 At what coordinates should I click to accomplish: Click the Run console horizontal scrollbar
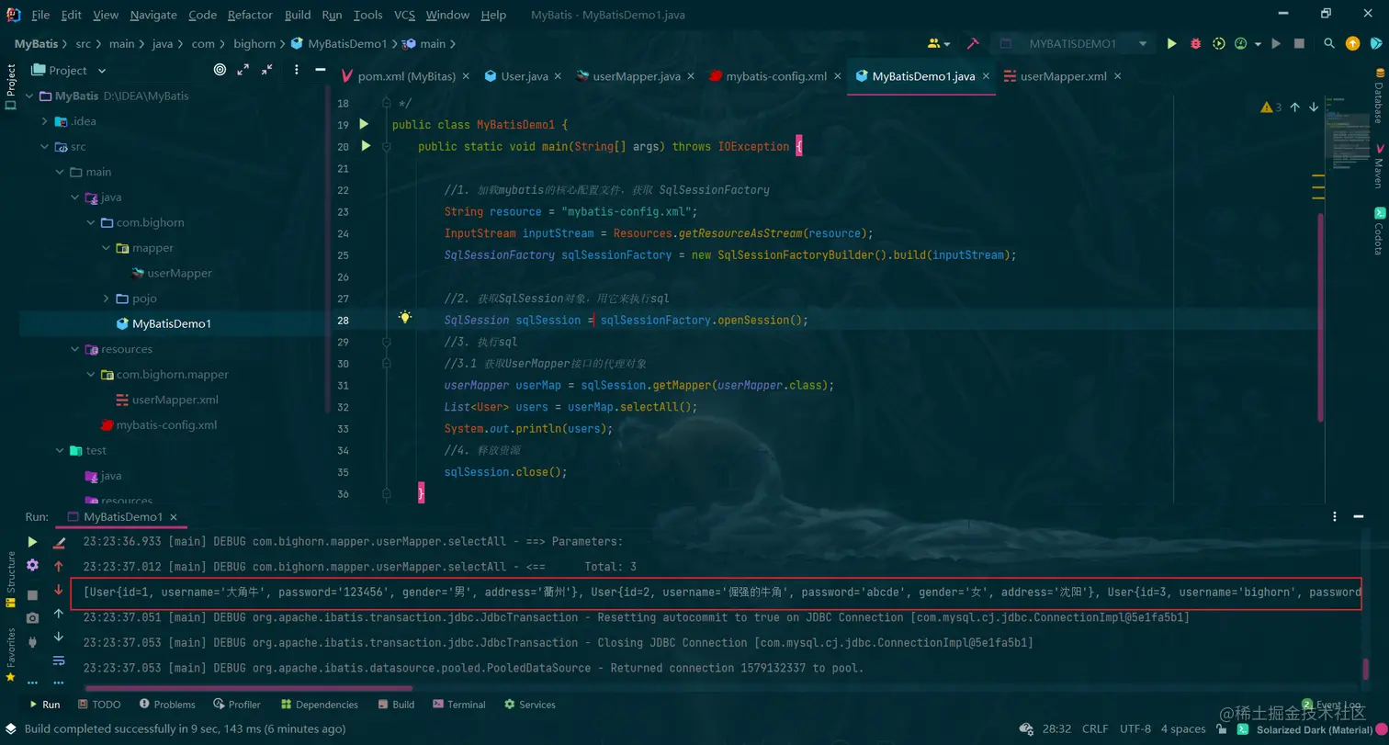coord(248,687)
